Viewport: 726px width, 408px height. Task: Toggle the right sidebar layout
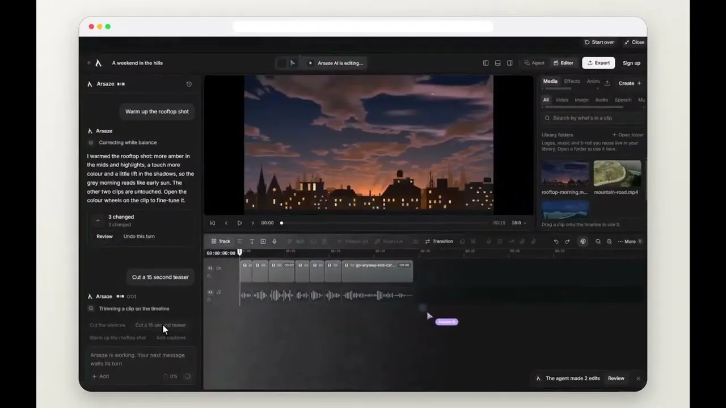point(510,63)
